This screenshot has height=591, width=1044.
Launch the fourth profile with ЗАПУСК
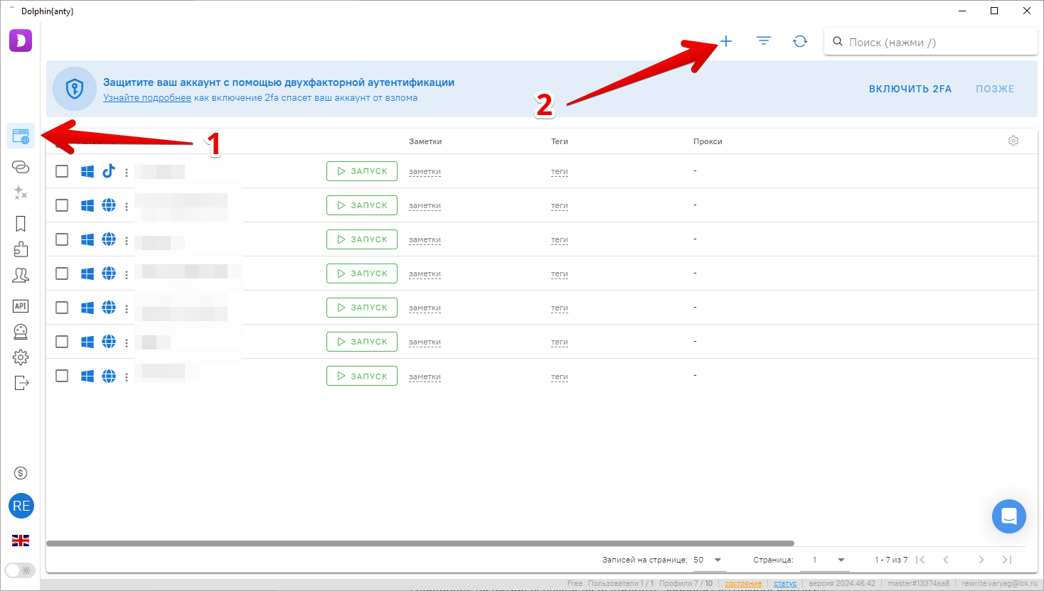[x=362, y=273]
